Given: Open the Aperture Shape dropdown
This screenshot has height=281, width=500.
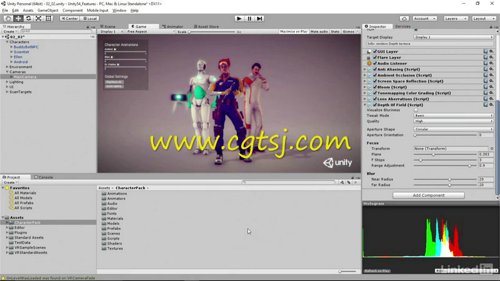Looking at the screenshot, I should tap(454, 129).
